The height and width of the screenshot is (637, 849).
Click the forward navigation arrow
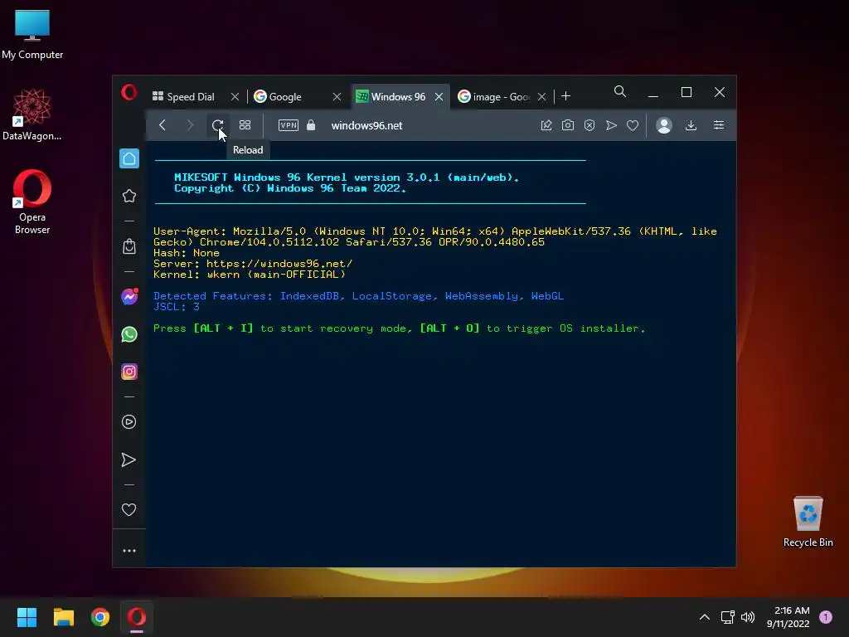190,125
